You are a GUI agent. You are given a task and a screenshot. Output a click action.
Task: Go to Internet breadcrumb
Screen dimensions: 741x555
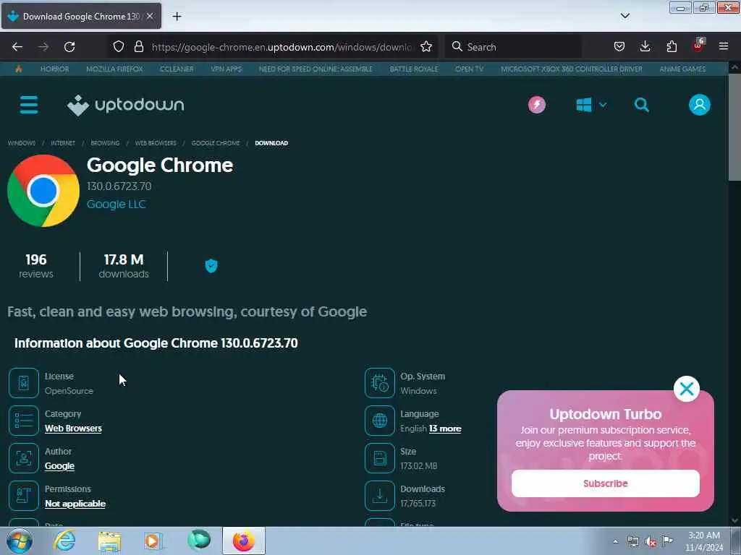click(63, 143)
